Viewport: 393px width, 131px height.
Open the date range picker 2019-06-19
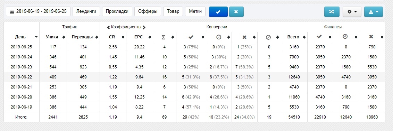(x=38, y=11)
